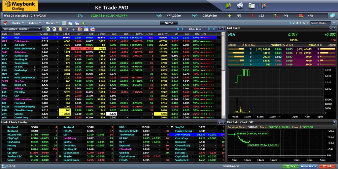Image resolution: width=338 pixels, height=169 pixels.
Task: Jump to first page of stock list
Action: 178,29
